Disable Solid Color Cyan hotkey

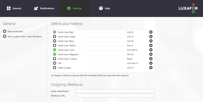click(54, 50)
